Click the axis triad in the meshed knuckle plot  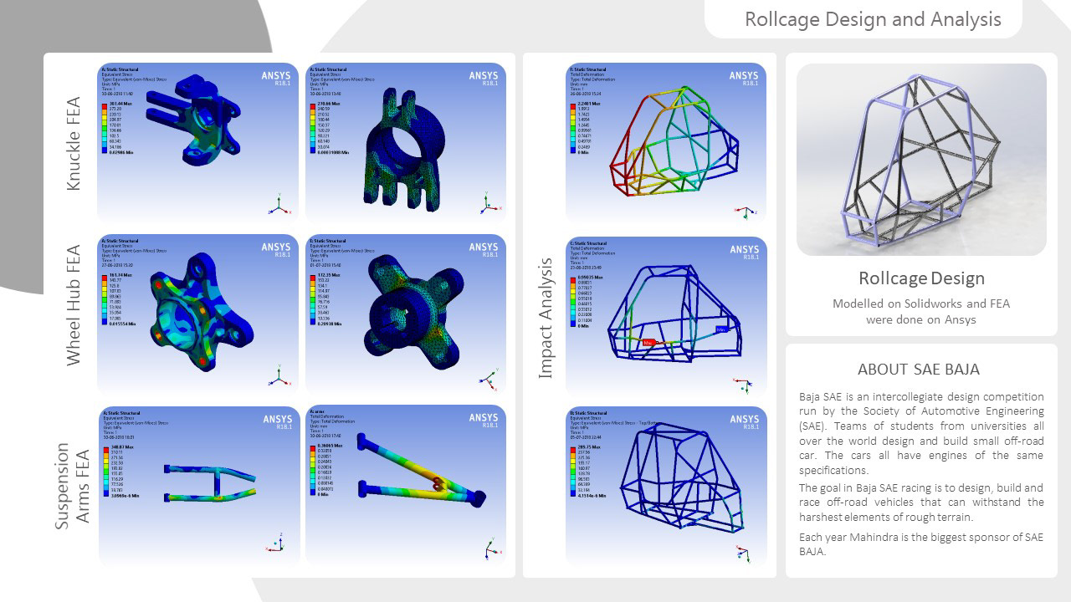[489, 203]
